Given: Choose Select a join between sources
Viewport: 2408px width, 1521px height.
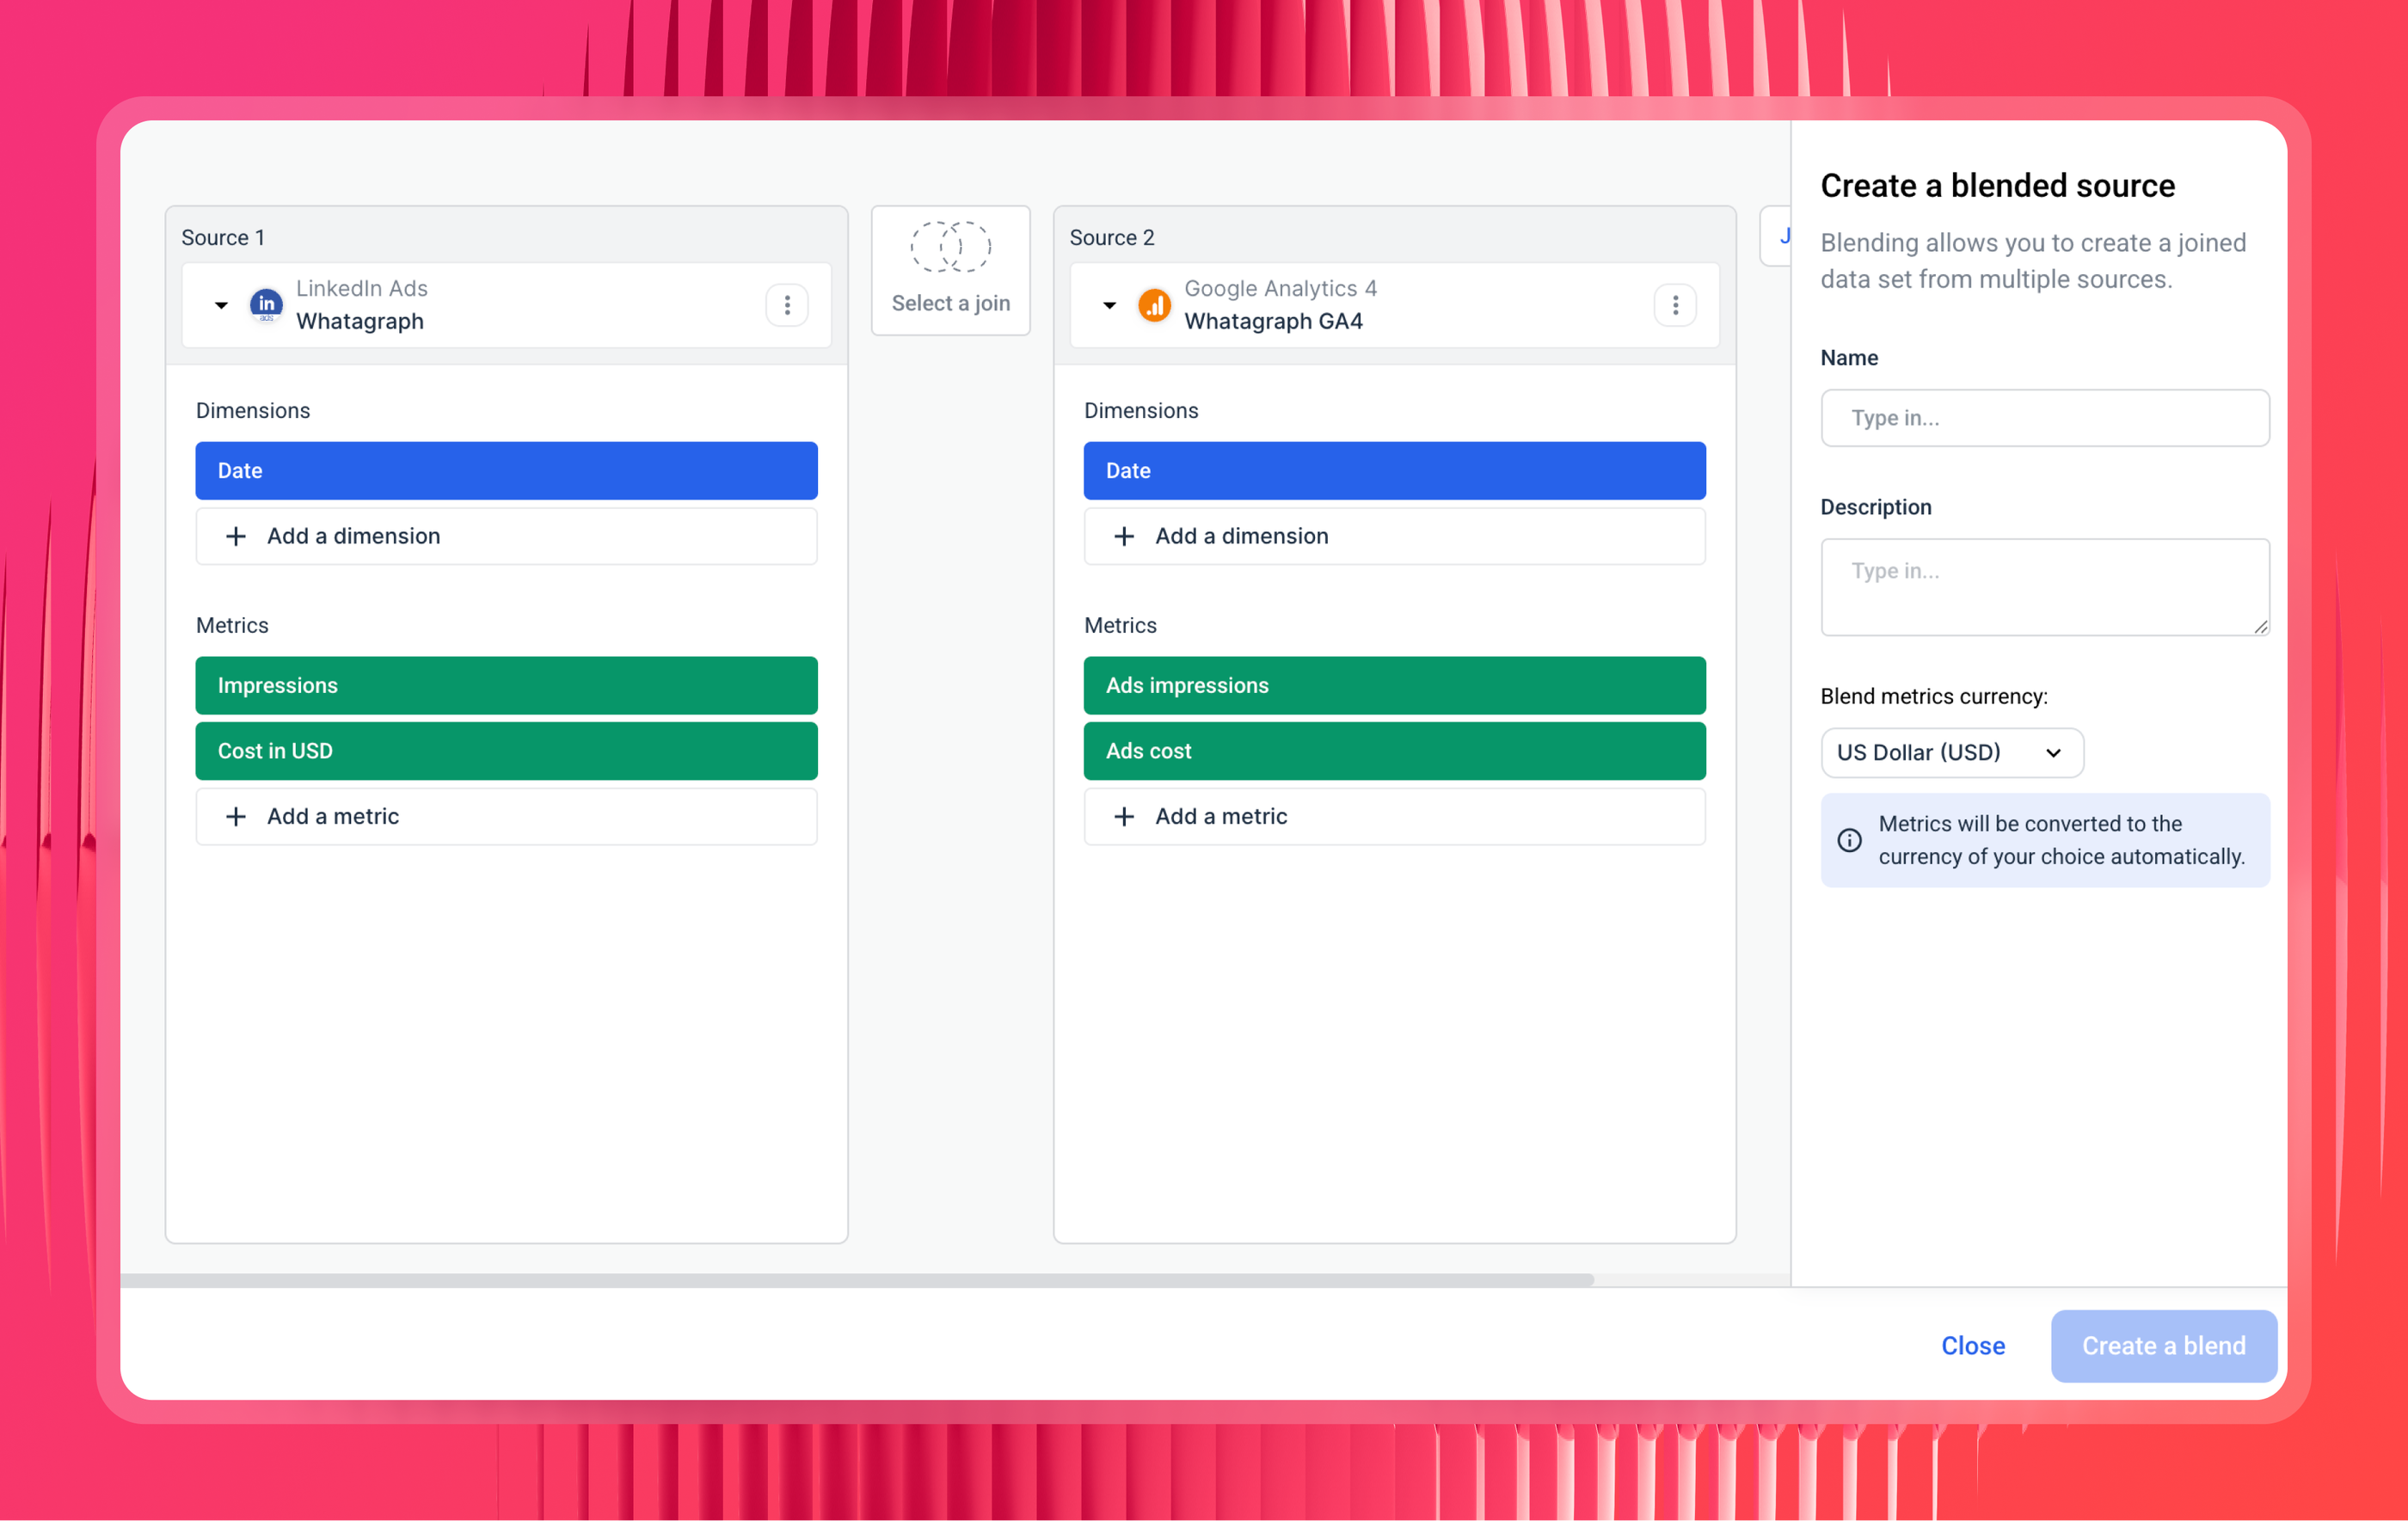Looking at the screenshot, I should tap(950, 271).
